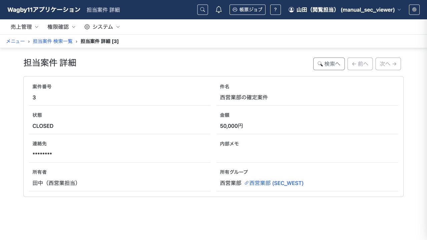427x240 pixels.
Task: Open the 帳票ジョブ print jobs button
Action: [x=248, y=10]
